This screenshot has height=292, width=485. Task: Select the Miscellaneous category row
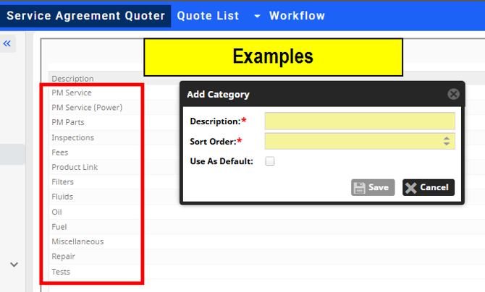[77, 241]
